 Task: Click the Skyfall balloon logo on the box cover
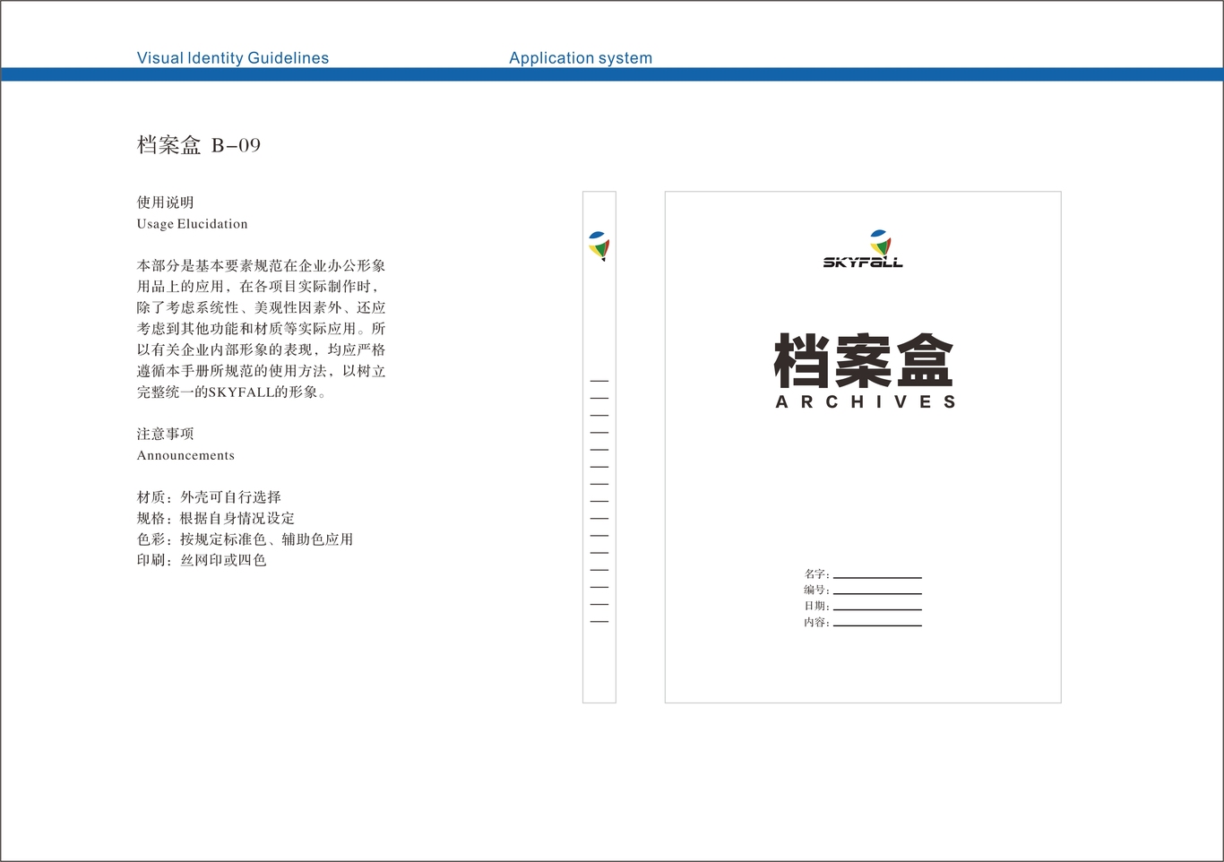point(880,242)
